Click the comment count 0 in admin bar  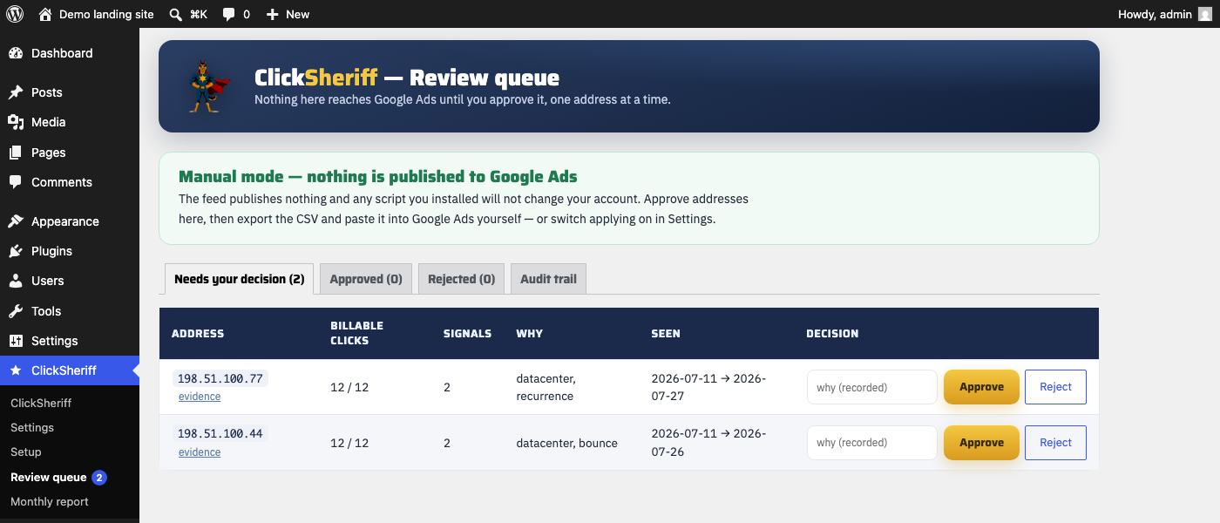pos(247,14)
